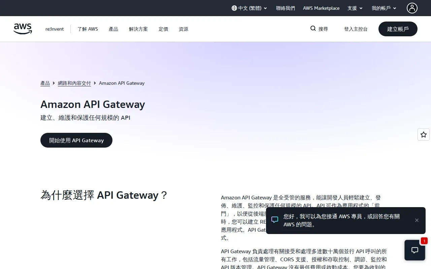Go to 產品 breadcrumb link
Image resolution: width=431 pixels, height=269 pixels.
point(45,83)
